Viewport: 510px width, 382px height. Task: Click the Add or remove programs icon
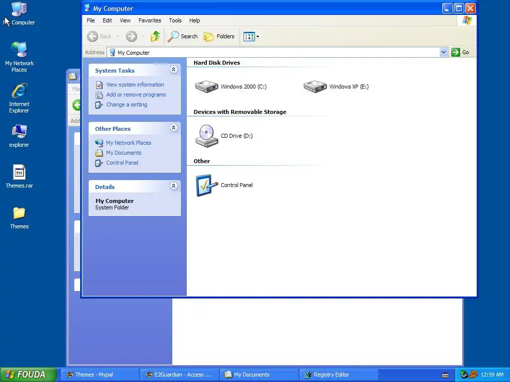point(99,95)
